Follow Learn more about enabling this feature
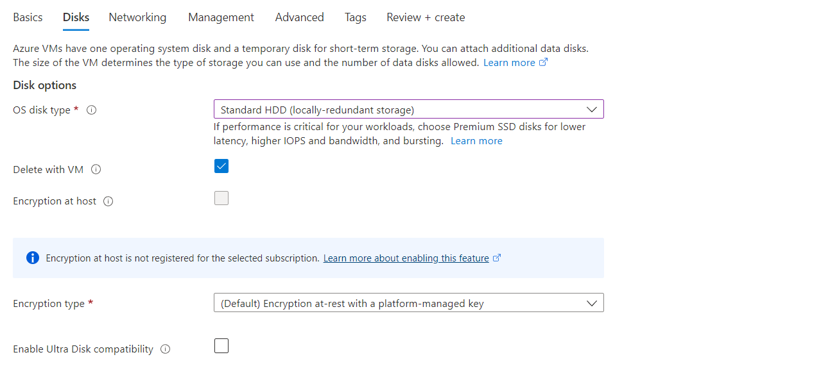Screen dimensions: 830x373 tap(406, 258)
